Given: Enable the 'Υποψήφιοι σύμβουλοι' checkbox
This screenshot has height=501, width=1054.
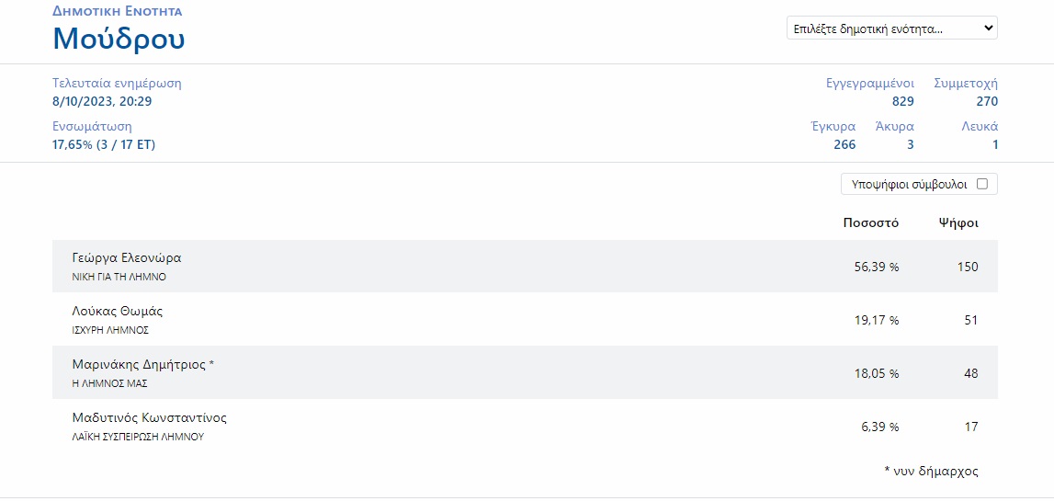Looking at the screenshot, I should pyautogui.click(x=982, y=184).
